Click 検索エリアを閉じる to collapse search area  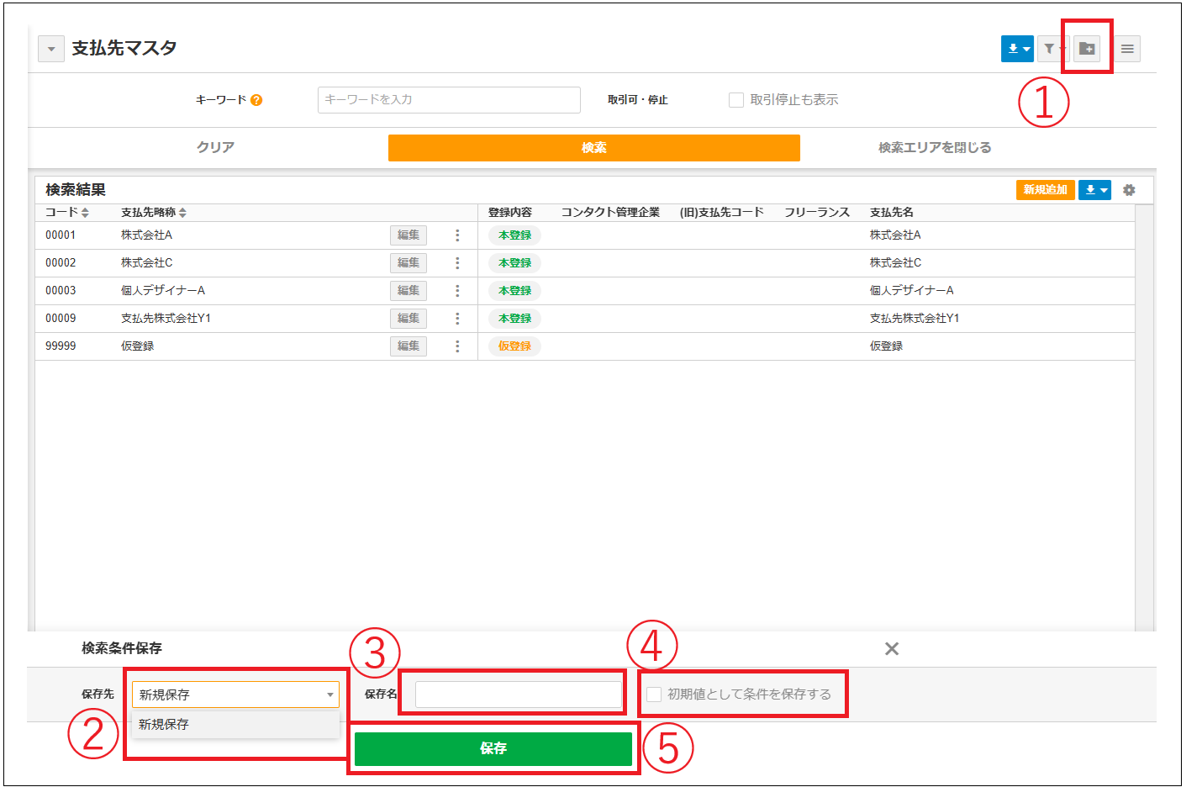tap(935, 147)
